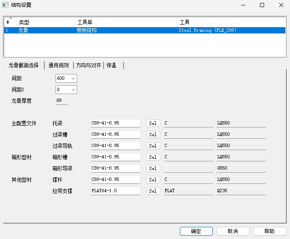Click the empty type field in 箱形导梁 row
Viewport: 290px width, 239px height.
(189, 168)
